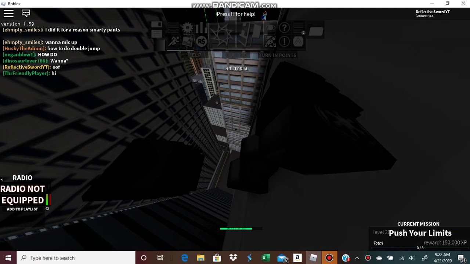The width and height of the screenshot is (470, 264).
Task: Click the refresh icon beside Add to Playlist
Action: click(47, 209)
